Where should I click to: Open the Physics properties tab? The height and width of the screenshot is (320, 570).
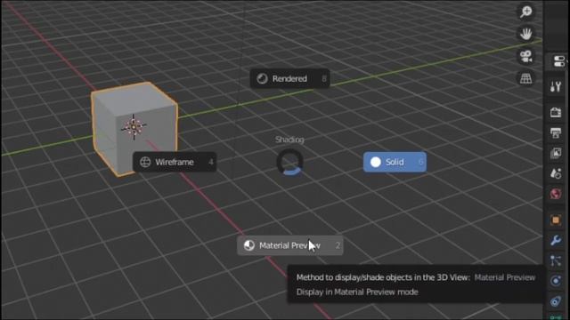click(556, 281)
